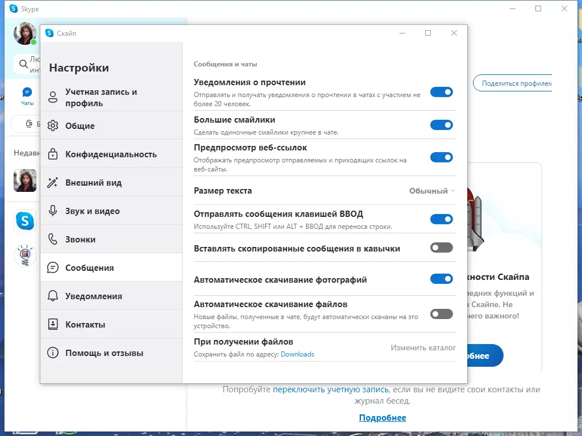Go to Контакты settings section
Viewport: 582px width, 436px height.
point(111,324)
